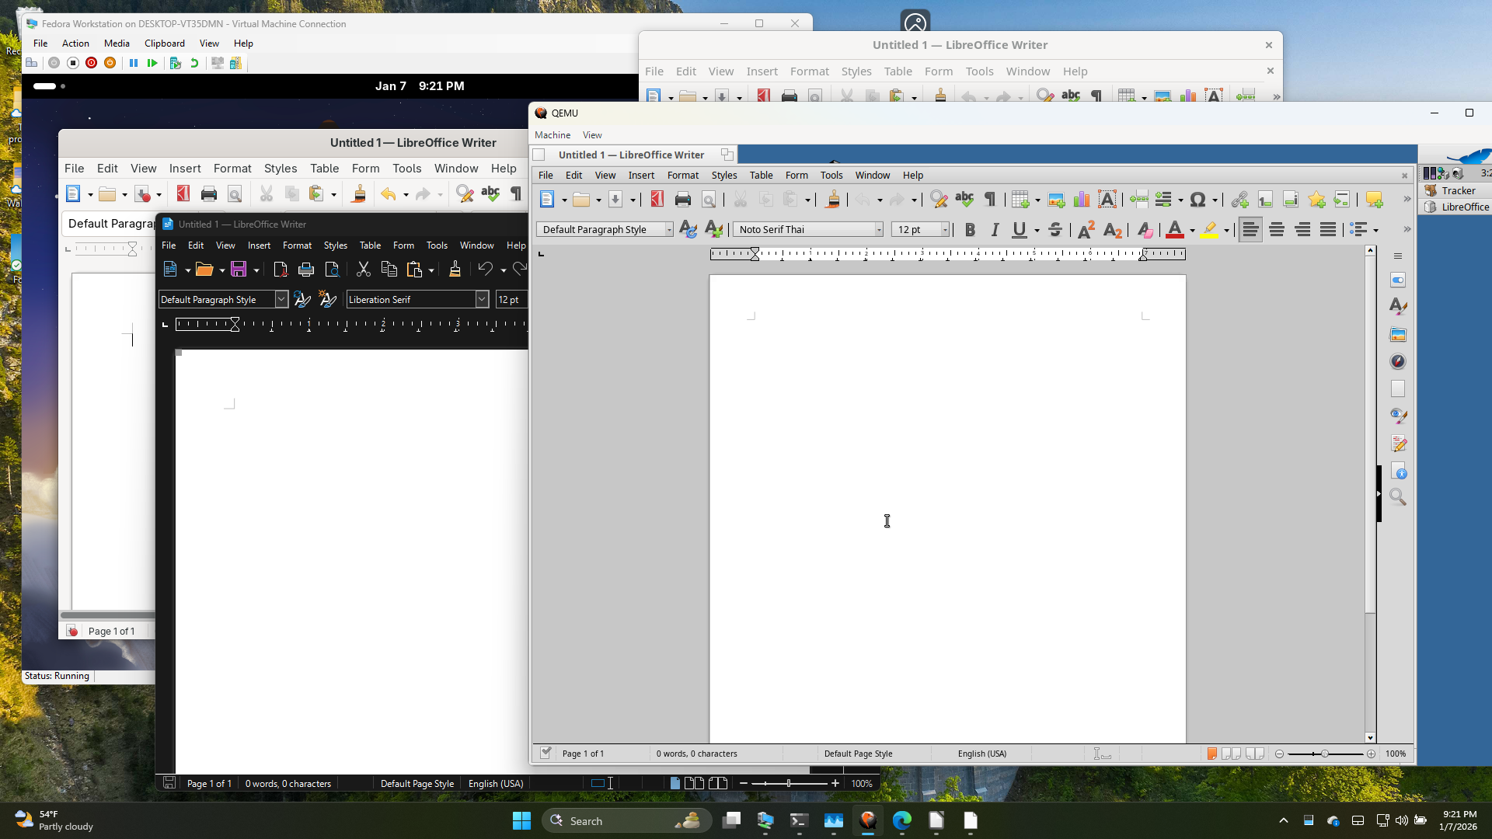Viewport: 1492px width, 839px height.
Task: Expand the Noto Serif Thai font dropdown
Action: pos(879,230)
